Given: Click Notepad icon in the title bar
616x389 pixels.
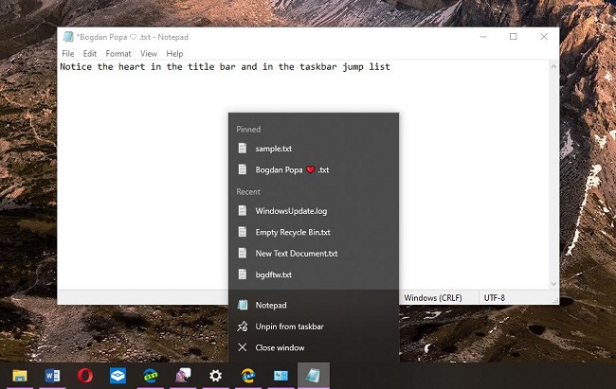Looking at the screenshot, I should (x=68, y=37).
